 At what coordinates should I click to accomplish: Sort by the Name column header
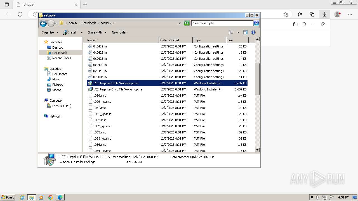(x=121, y=40)
